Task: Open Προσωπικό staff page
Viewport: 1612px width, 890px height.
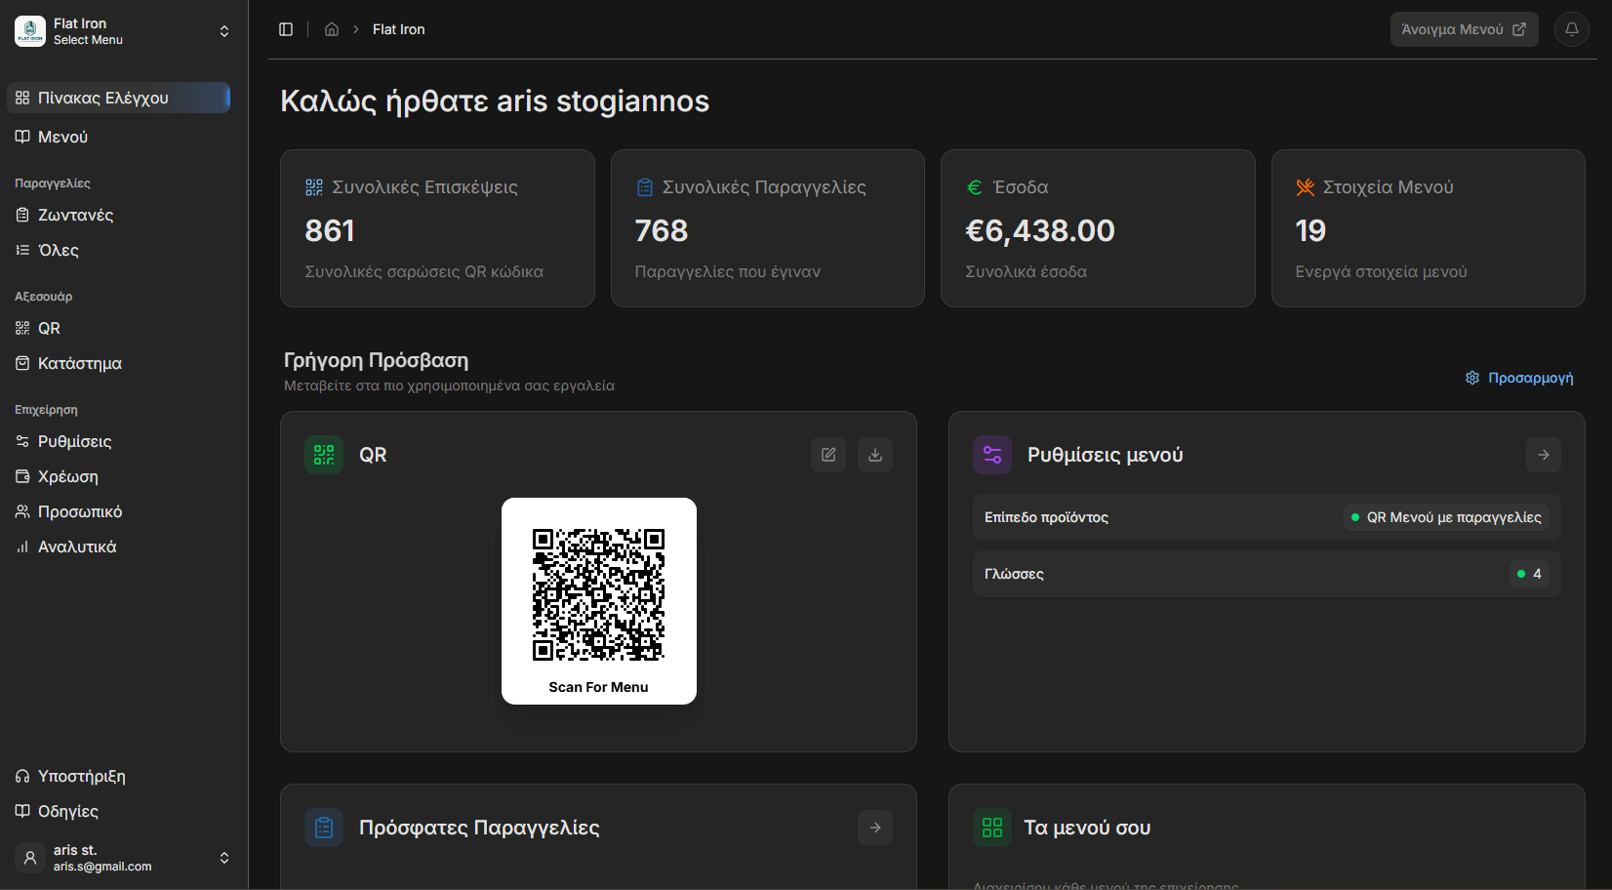Action: pos(119,511)
